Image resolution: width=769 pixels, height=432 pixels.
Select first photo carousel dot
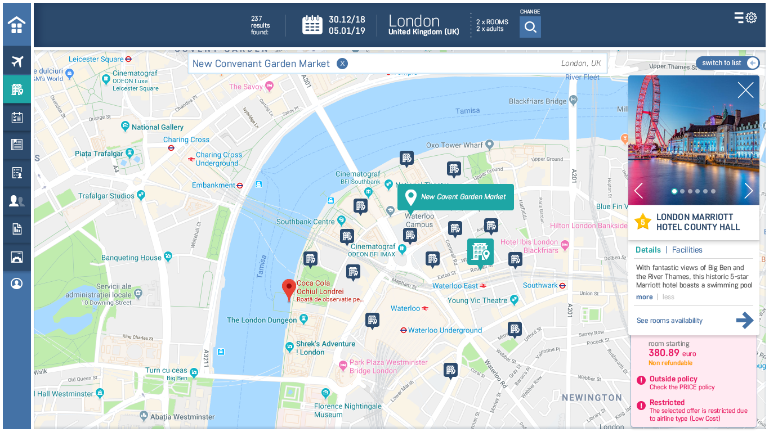pos(674,191)
